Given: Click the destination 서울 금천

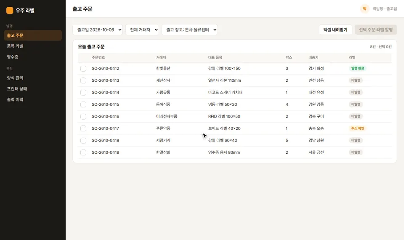Looking at the screenshot, I should tap(316, 152).
